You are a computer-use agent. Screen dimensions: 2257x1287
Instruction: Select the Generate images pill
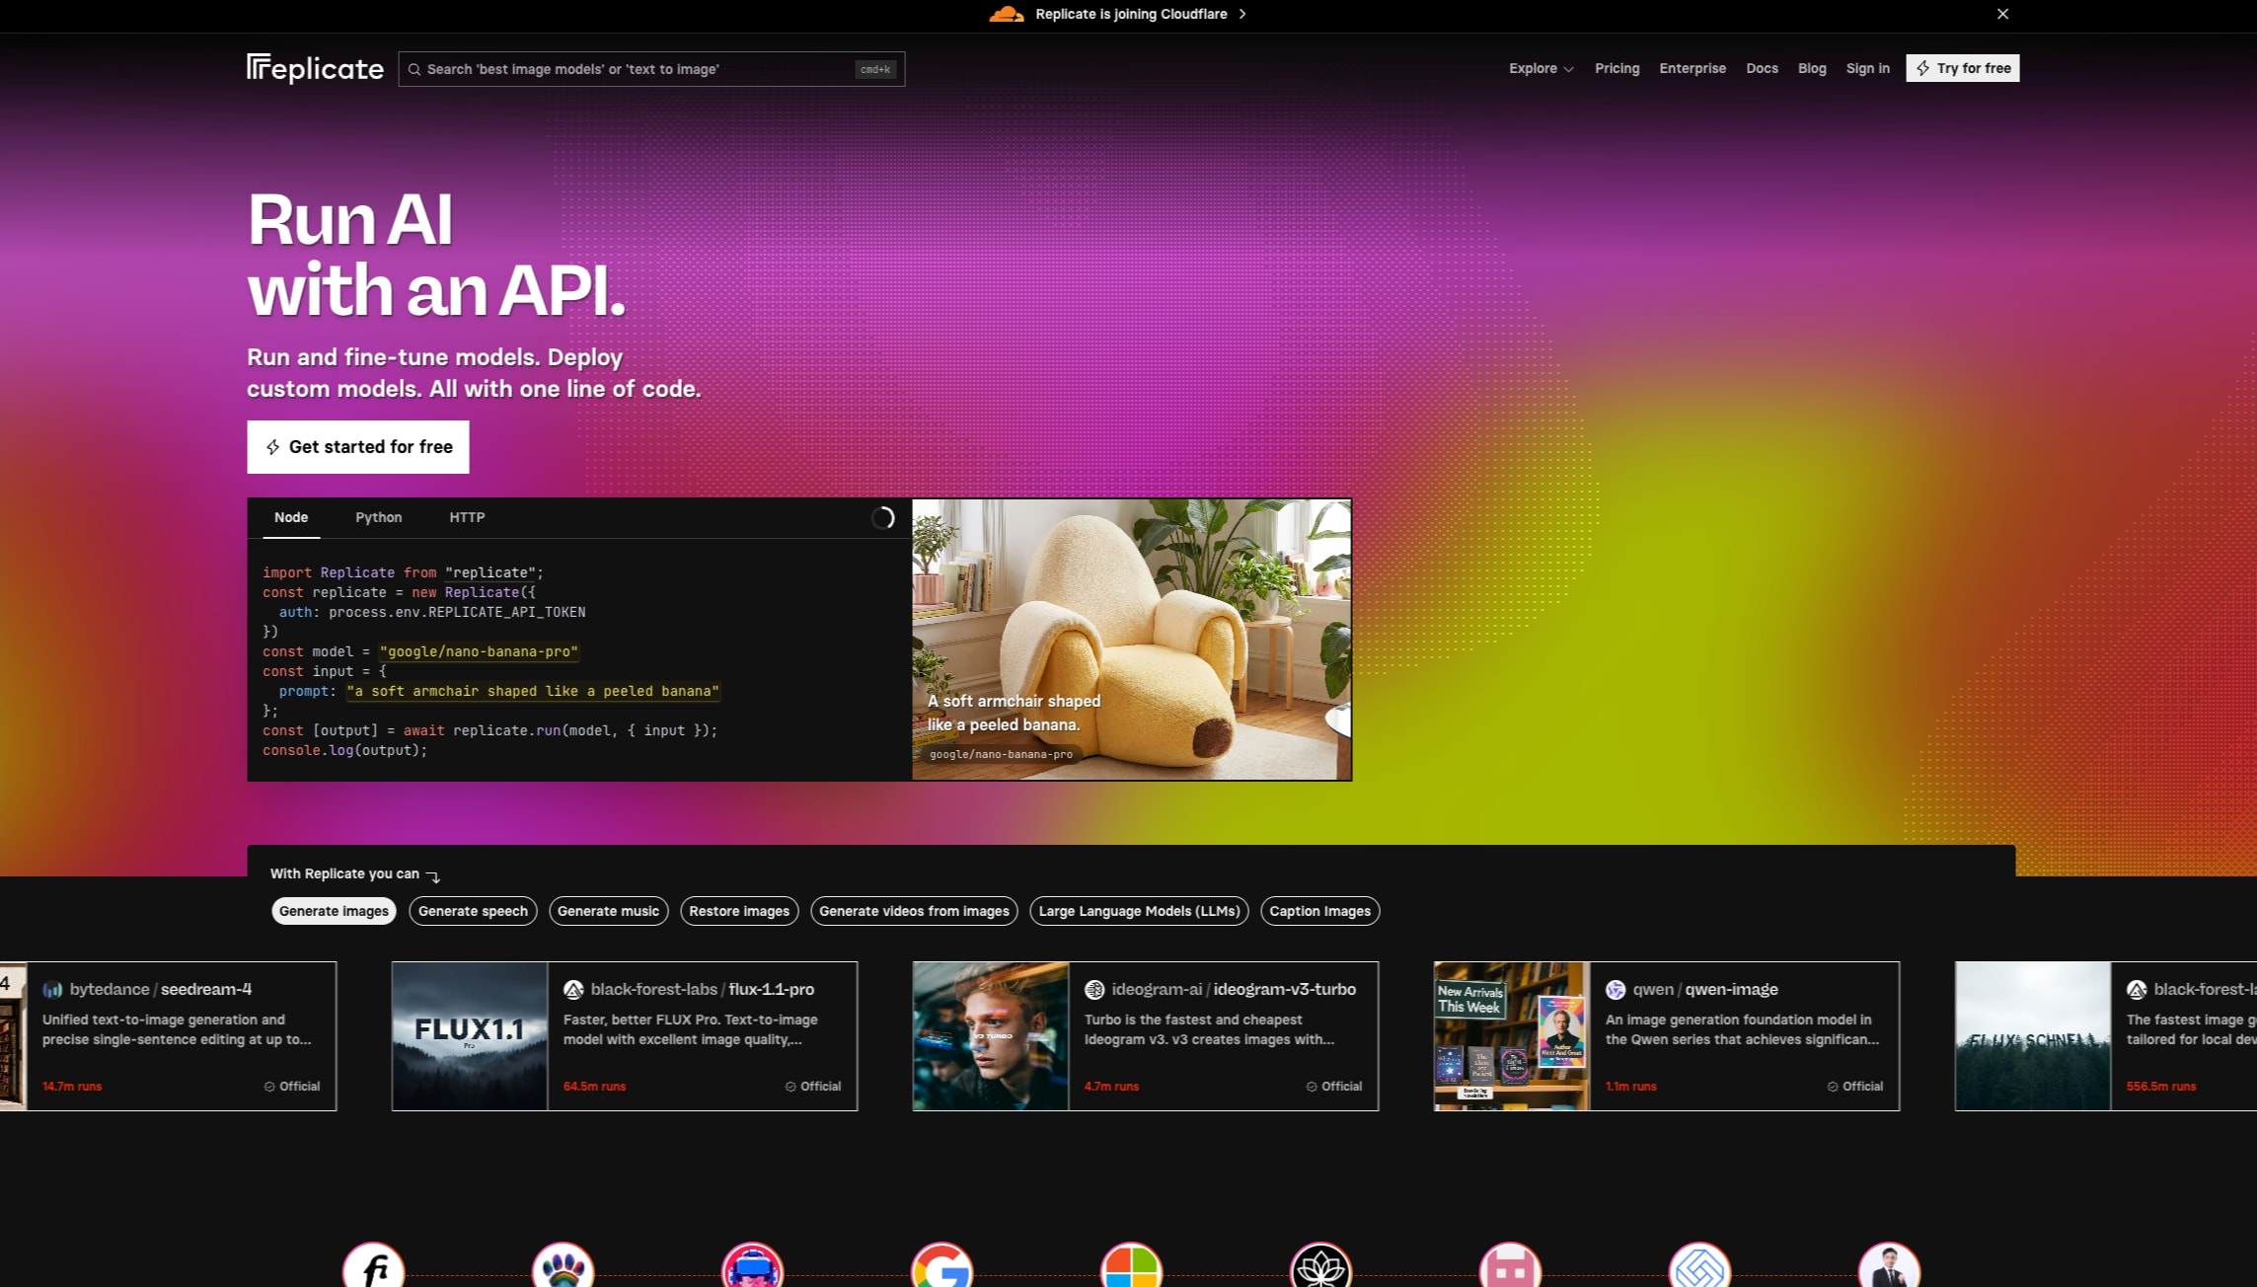click(334, 911)
